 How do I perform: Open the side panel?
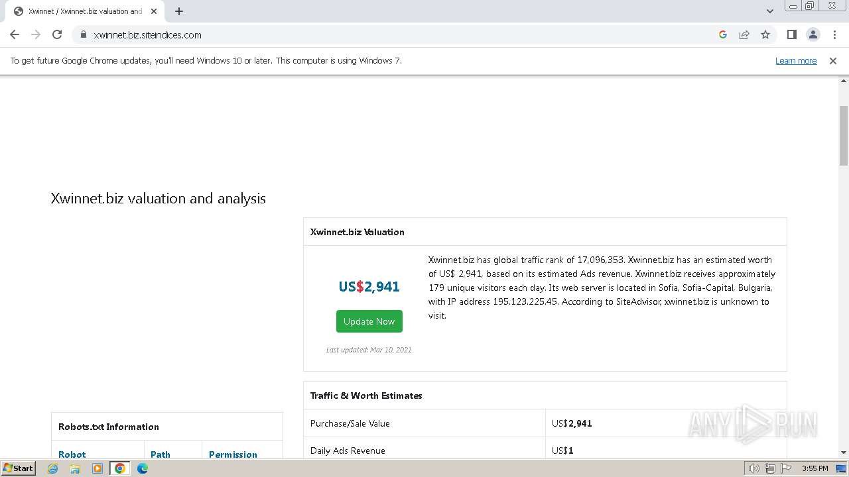791,34
